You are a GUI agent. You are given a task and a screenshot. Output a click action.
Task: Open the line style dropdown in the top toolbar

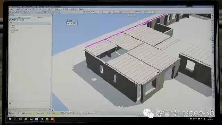[106, 12]
